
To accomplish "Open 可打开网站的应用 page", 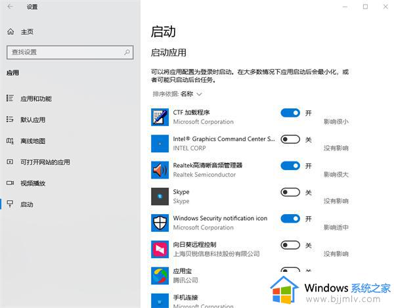I will coord(45,162).
